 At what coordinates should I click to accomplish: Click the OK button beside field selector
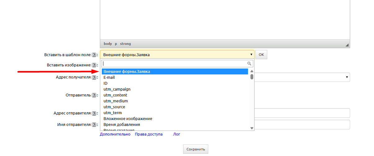click(261, 55)
